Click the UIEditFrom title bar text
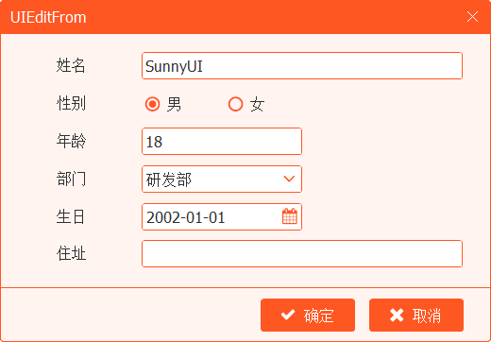 click(48, 17)
